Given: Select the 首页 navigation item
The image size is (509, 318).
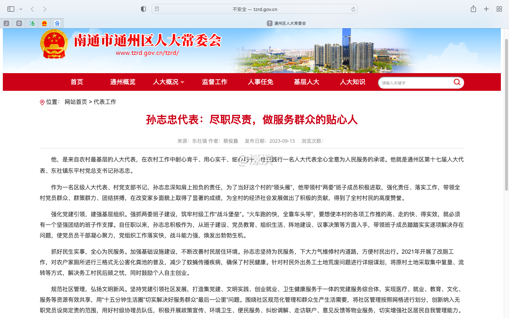Looking at the screenshot, I should coord(77,82).
